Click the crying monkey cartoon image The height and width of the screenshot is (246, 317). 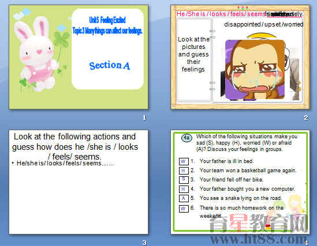(x=255, y=70)
